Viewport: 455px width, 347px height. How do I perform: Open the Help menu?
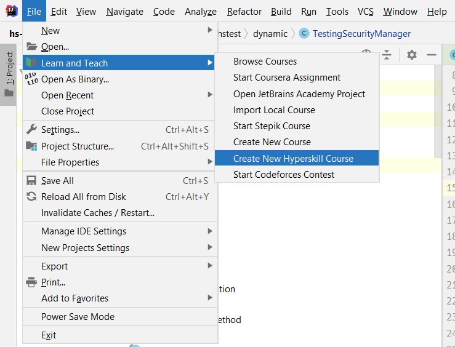click(x=437, y=11)
